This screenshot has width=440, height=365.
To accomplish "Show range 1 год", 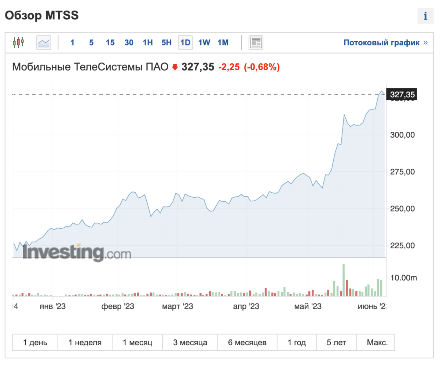I will (x=297, y=343).
